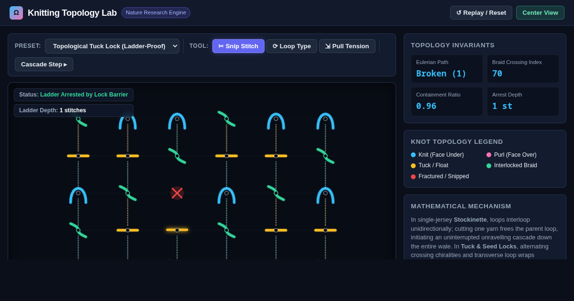This screenshot has height=301, width=574.
Task: Click the green braid stitch in third row, second column
Action: pos(128,193)
